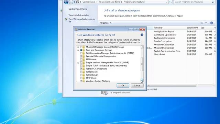Open recent pages dropdown next to Forward
This screenshot has width=220, height=124.
pyautogui.click(x=75, y=2)
